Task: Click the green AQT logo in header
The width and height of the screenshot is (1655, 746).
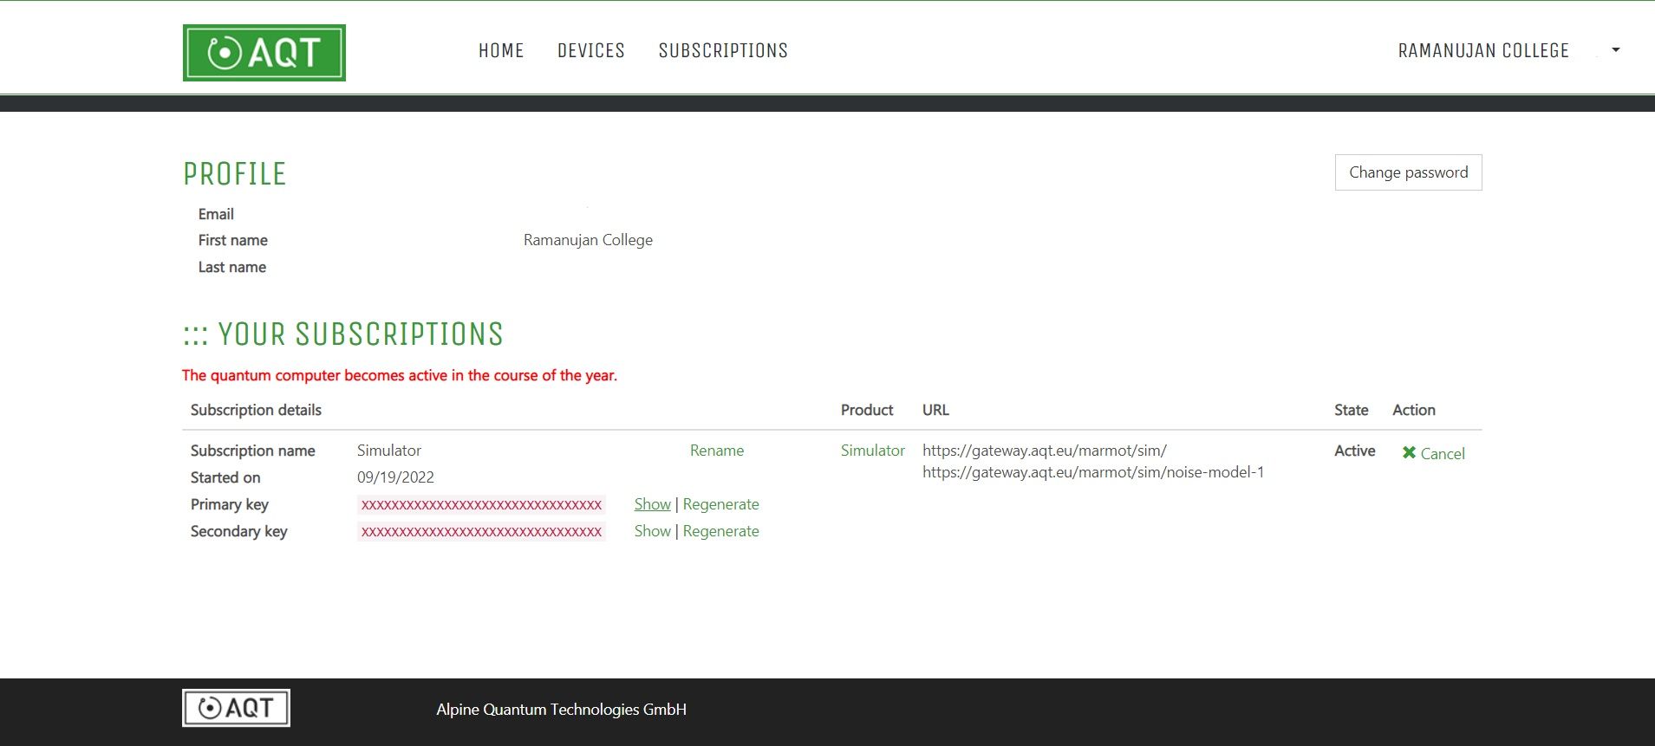Action: pos(264,53)
